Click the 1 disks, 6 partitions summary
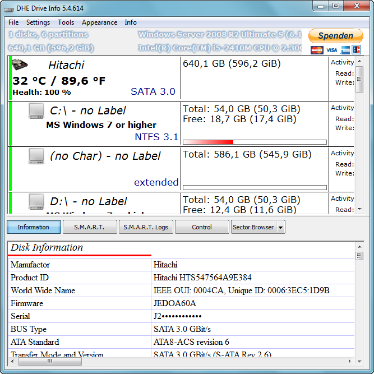Viewport: 374px width, 374px height. coord(48,35)
